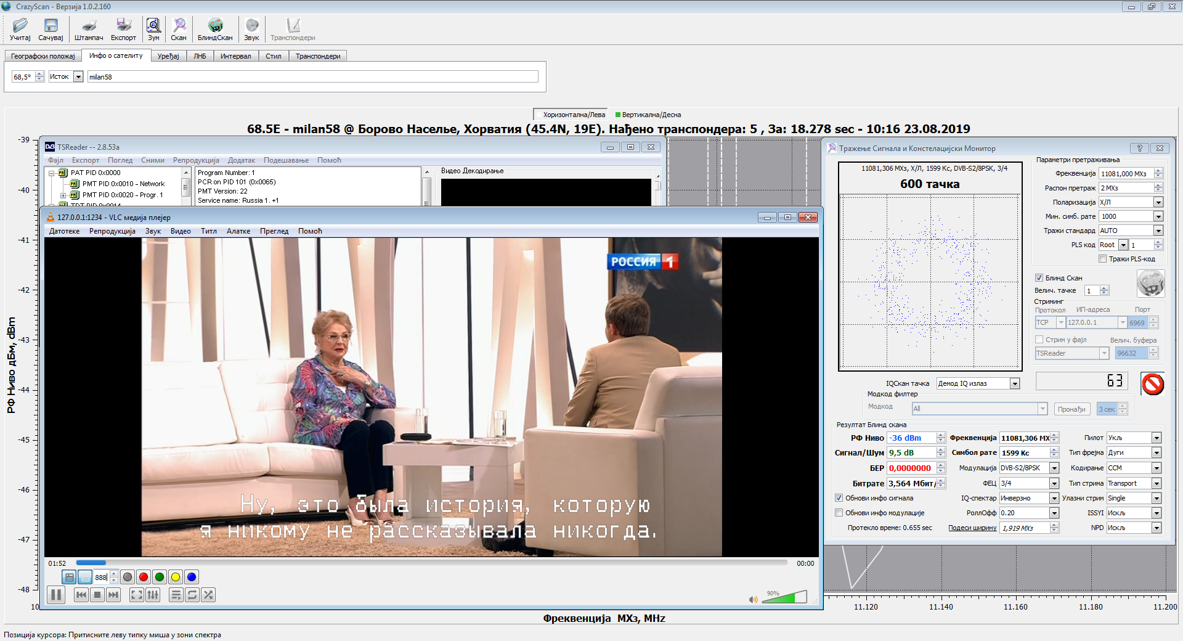The image size is (1183, 641).
Task: Switch to the Интервал tab
Action: (236, 56)
